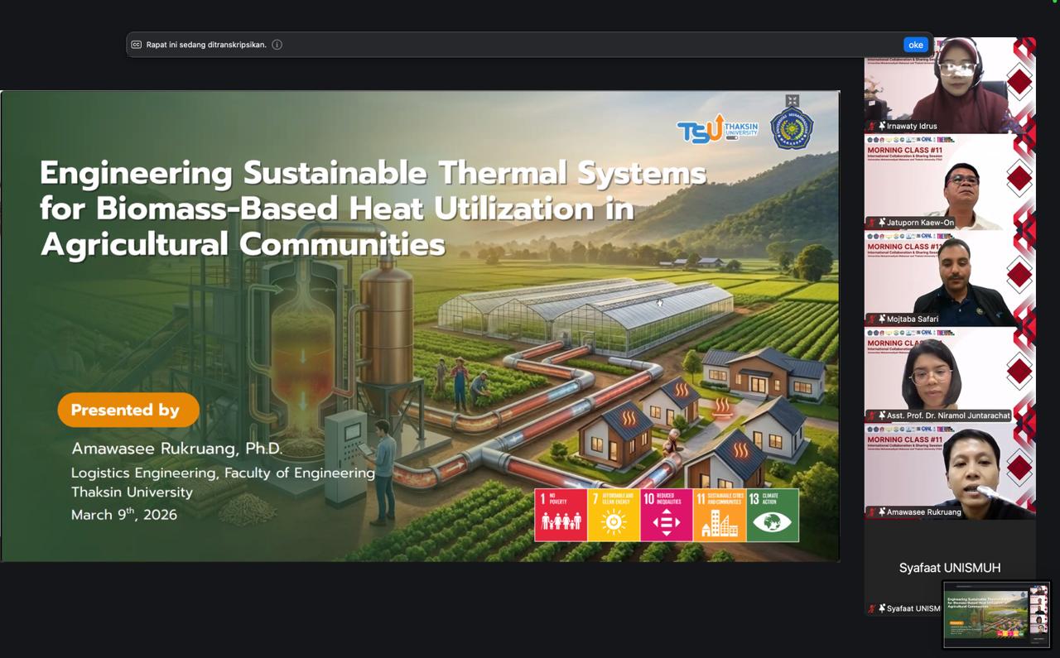Click the orange "Presented by" label
This screenshot has height=658, width=1060.
[x=128, y=410]
